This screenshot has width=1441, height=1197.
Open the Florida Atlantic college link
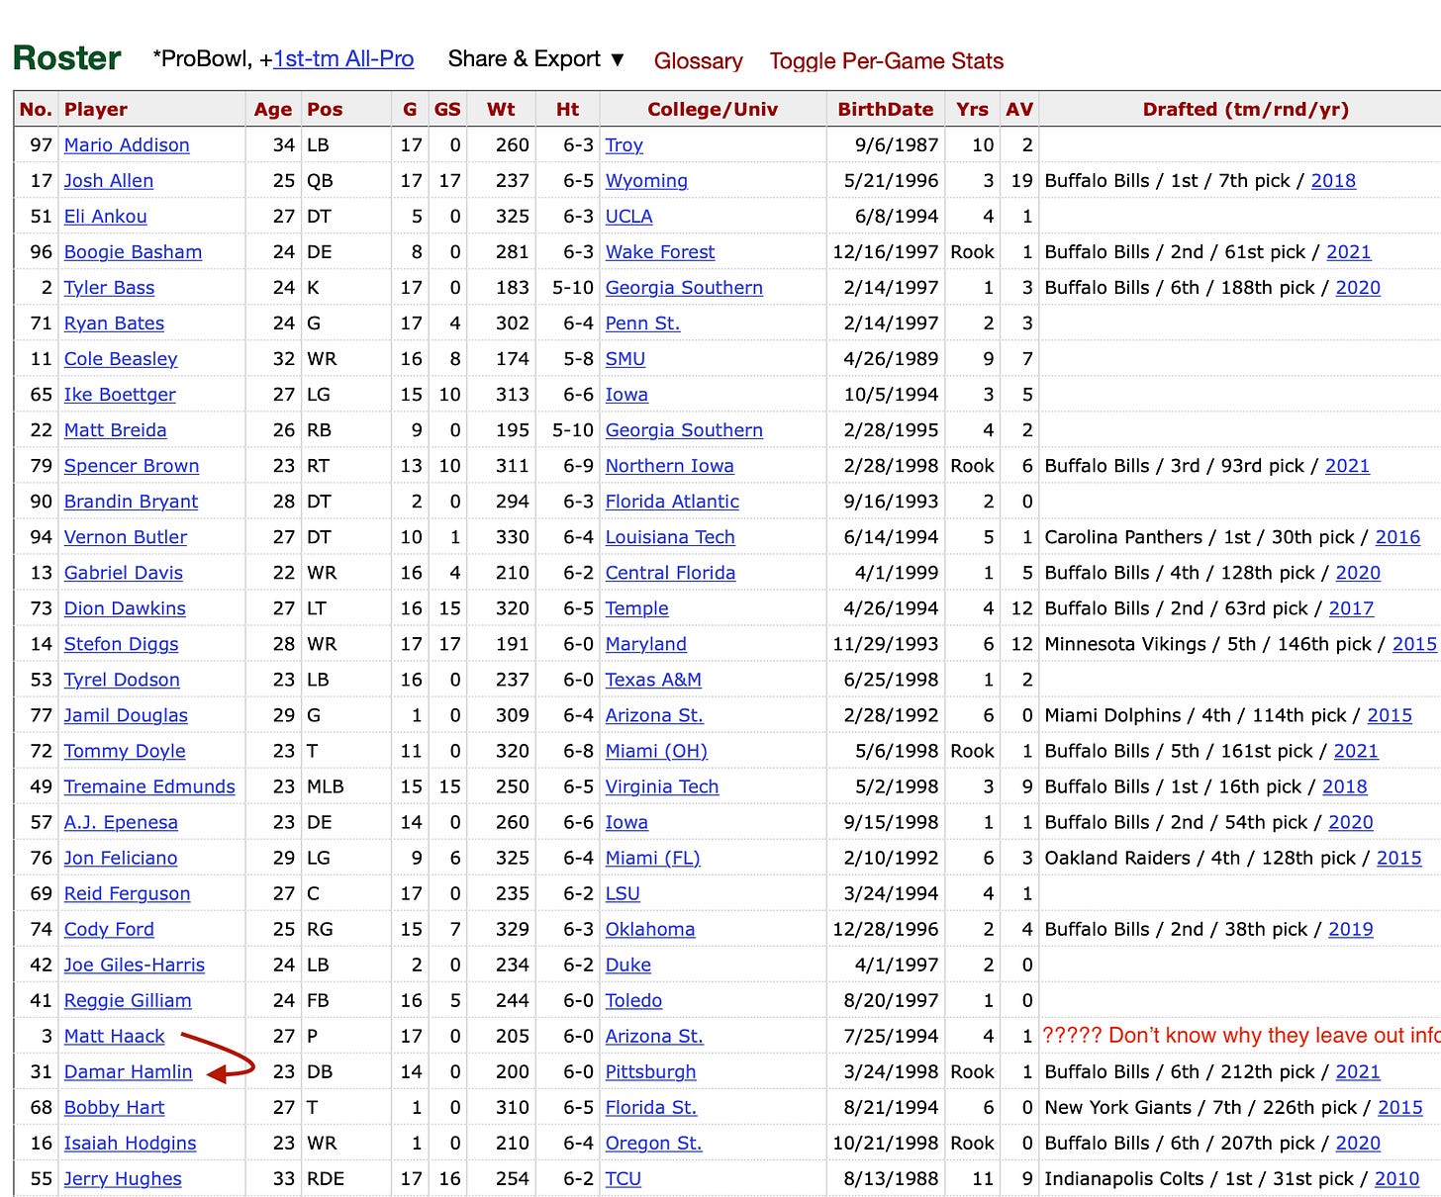tap(672, 502)
